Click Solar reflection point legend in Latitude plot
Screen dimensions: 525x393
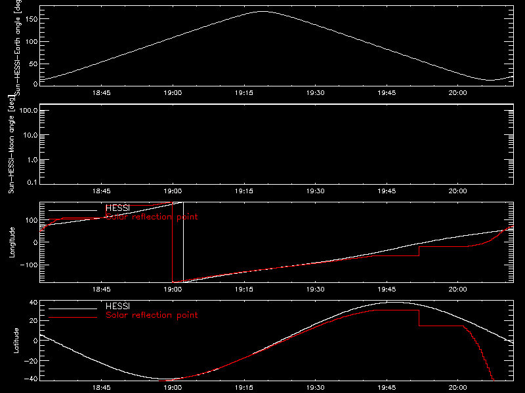click(x=152, y=315)
